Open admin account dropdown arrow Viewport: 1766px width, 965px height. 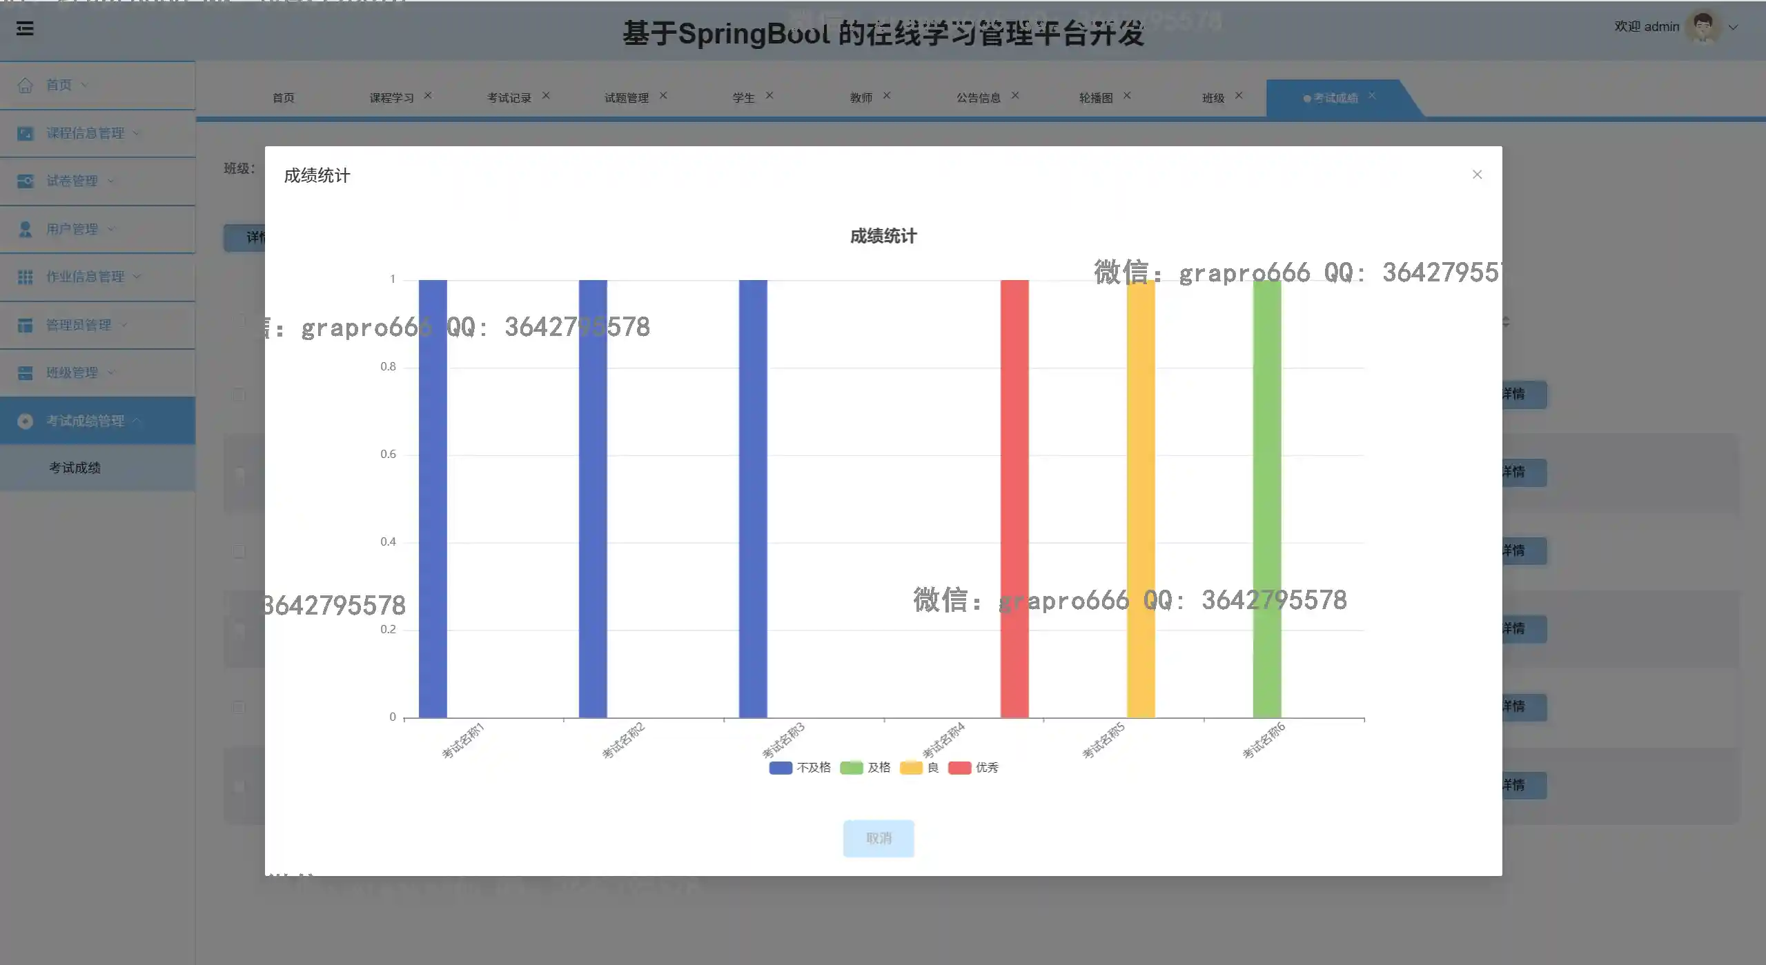1733,28
